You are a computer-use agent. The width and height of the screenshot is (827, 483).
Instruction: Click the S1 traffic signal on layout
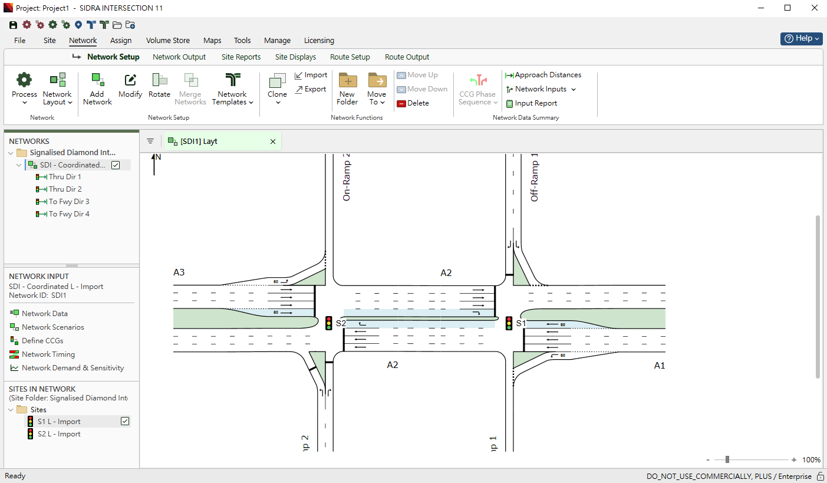[x=509, y=323]
